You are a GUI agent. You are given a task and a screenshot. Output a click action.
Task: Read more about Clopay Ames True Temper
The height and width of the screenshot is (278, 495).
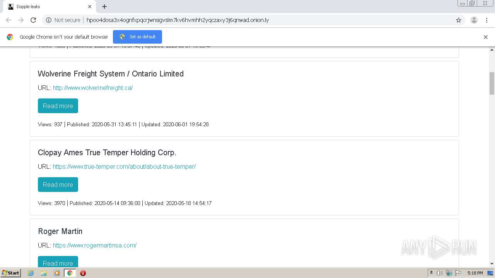(58, 185)
